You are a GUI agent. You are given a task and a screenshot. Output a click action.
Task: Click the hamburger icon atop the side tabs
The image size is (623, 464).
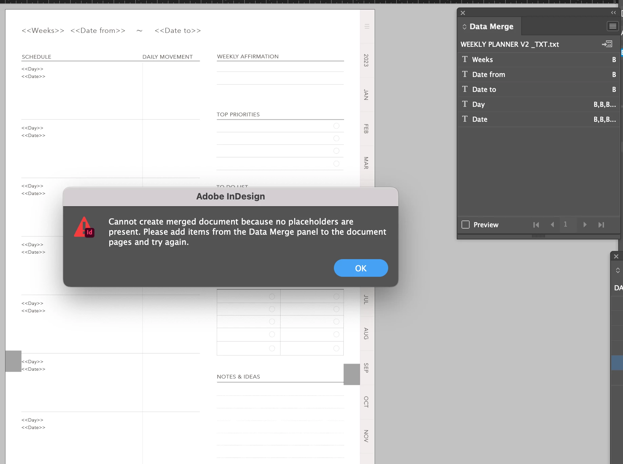[x=367, y=26]
